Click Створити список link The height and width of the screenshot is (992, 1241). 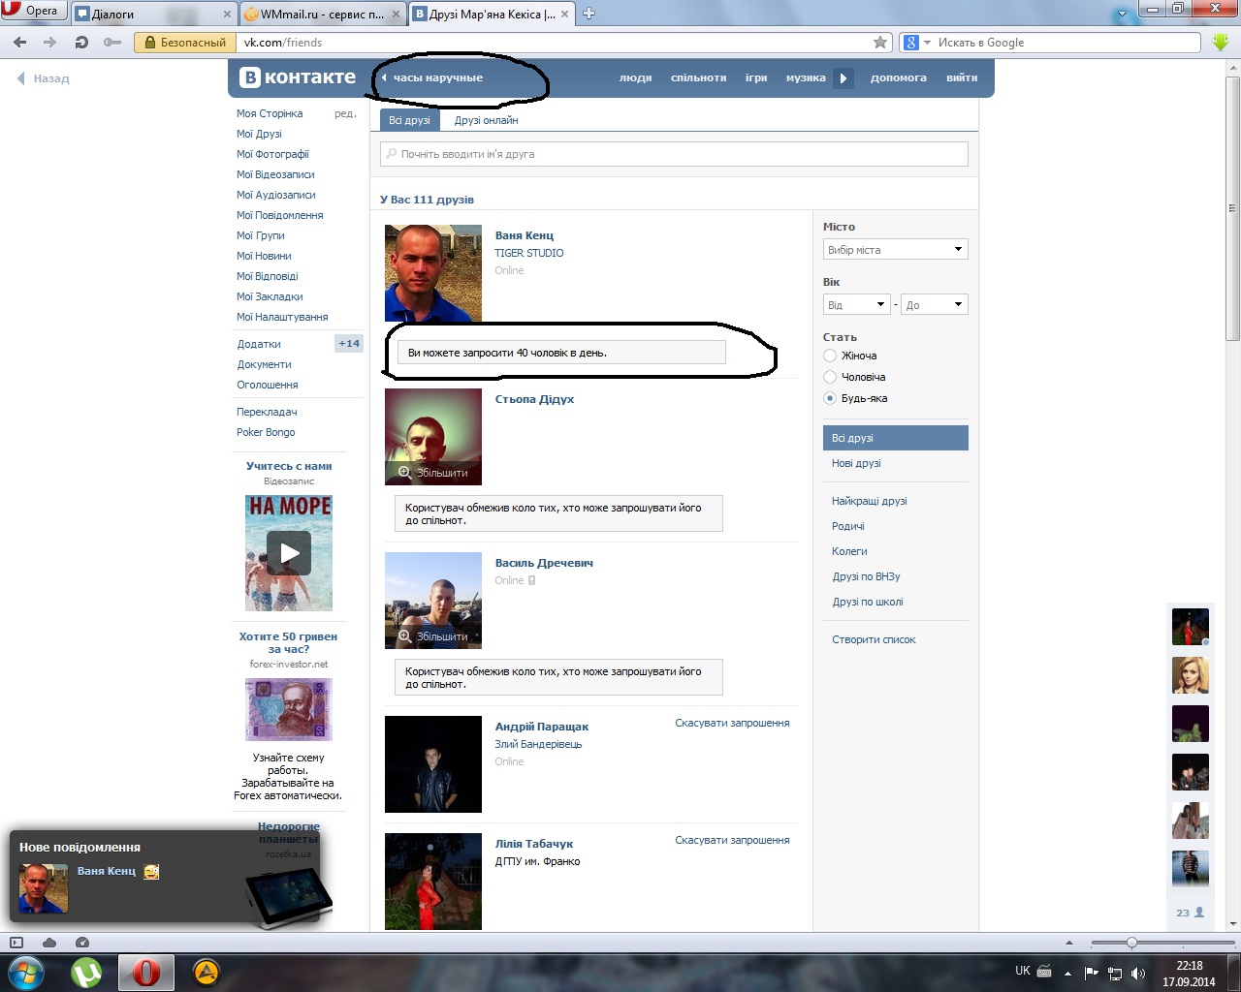[874, 639]
